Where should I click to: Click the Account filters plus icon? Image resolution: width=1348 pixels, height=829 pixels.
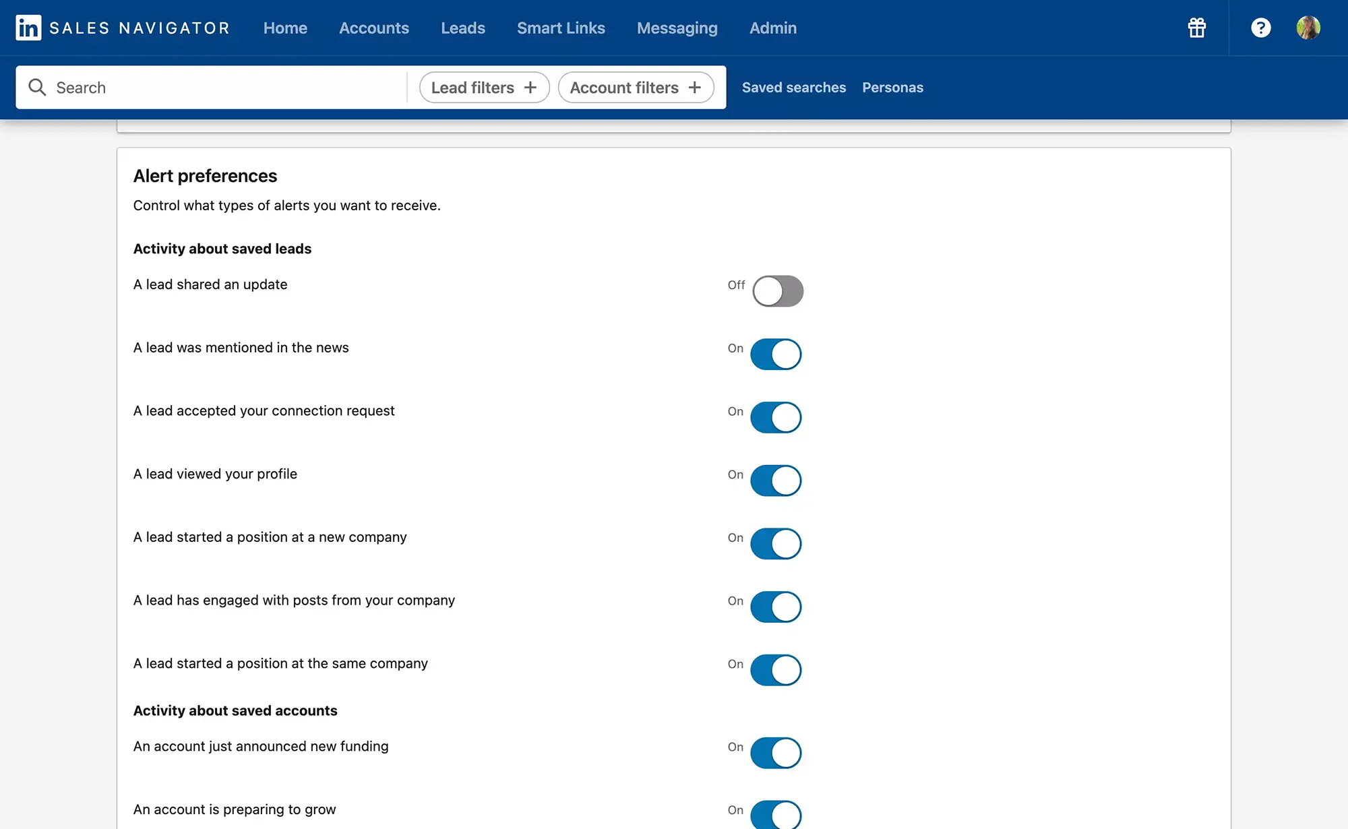pyautogui.click(x=696, y=87)
